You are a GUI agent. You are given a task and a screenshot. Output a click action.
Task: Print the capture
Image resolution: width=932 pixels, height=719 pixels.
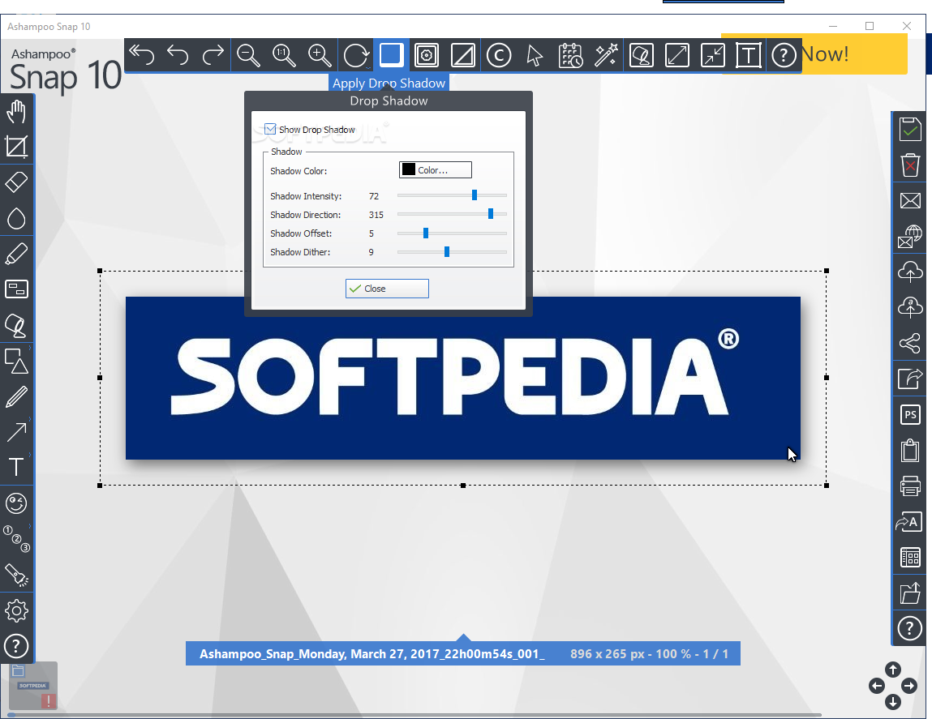pyautogui.click(x=910, y=486)
